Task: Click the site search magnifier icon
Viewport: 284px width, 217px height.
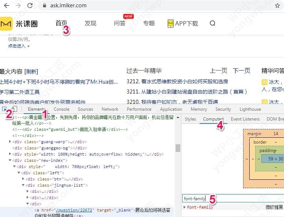Action: (x=212, y=23)
